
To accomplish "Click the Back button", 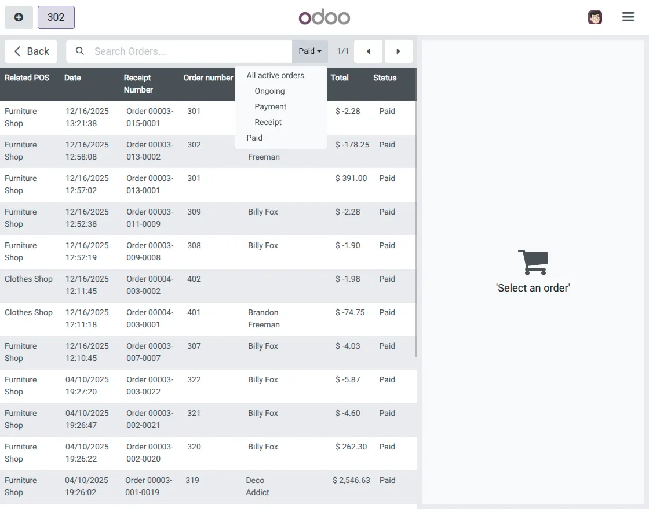I will click(30, 51).
